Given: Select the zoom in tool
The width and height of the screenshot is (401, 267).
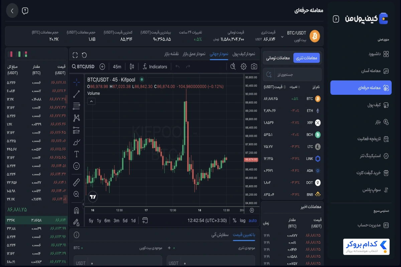Looking at the screenshot, I should tap(77, 194).
